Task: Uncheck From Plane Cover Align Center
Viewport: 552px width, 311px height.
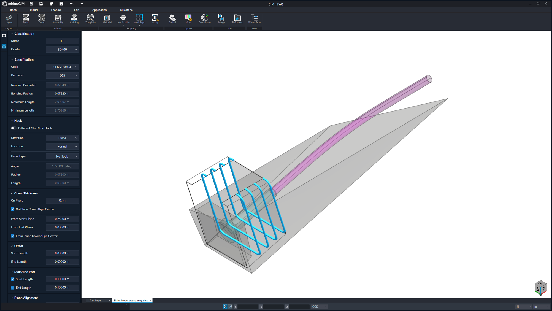Action: (13, 236)
